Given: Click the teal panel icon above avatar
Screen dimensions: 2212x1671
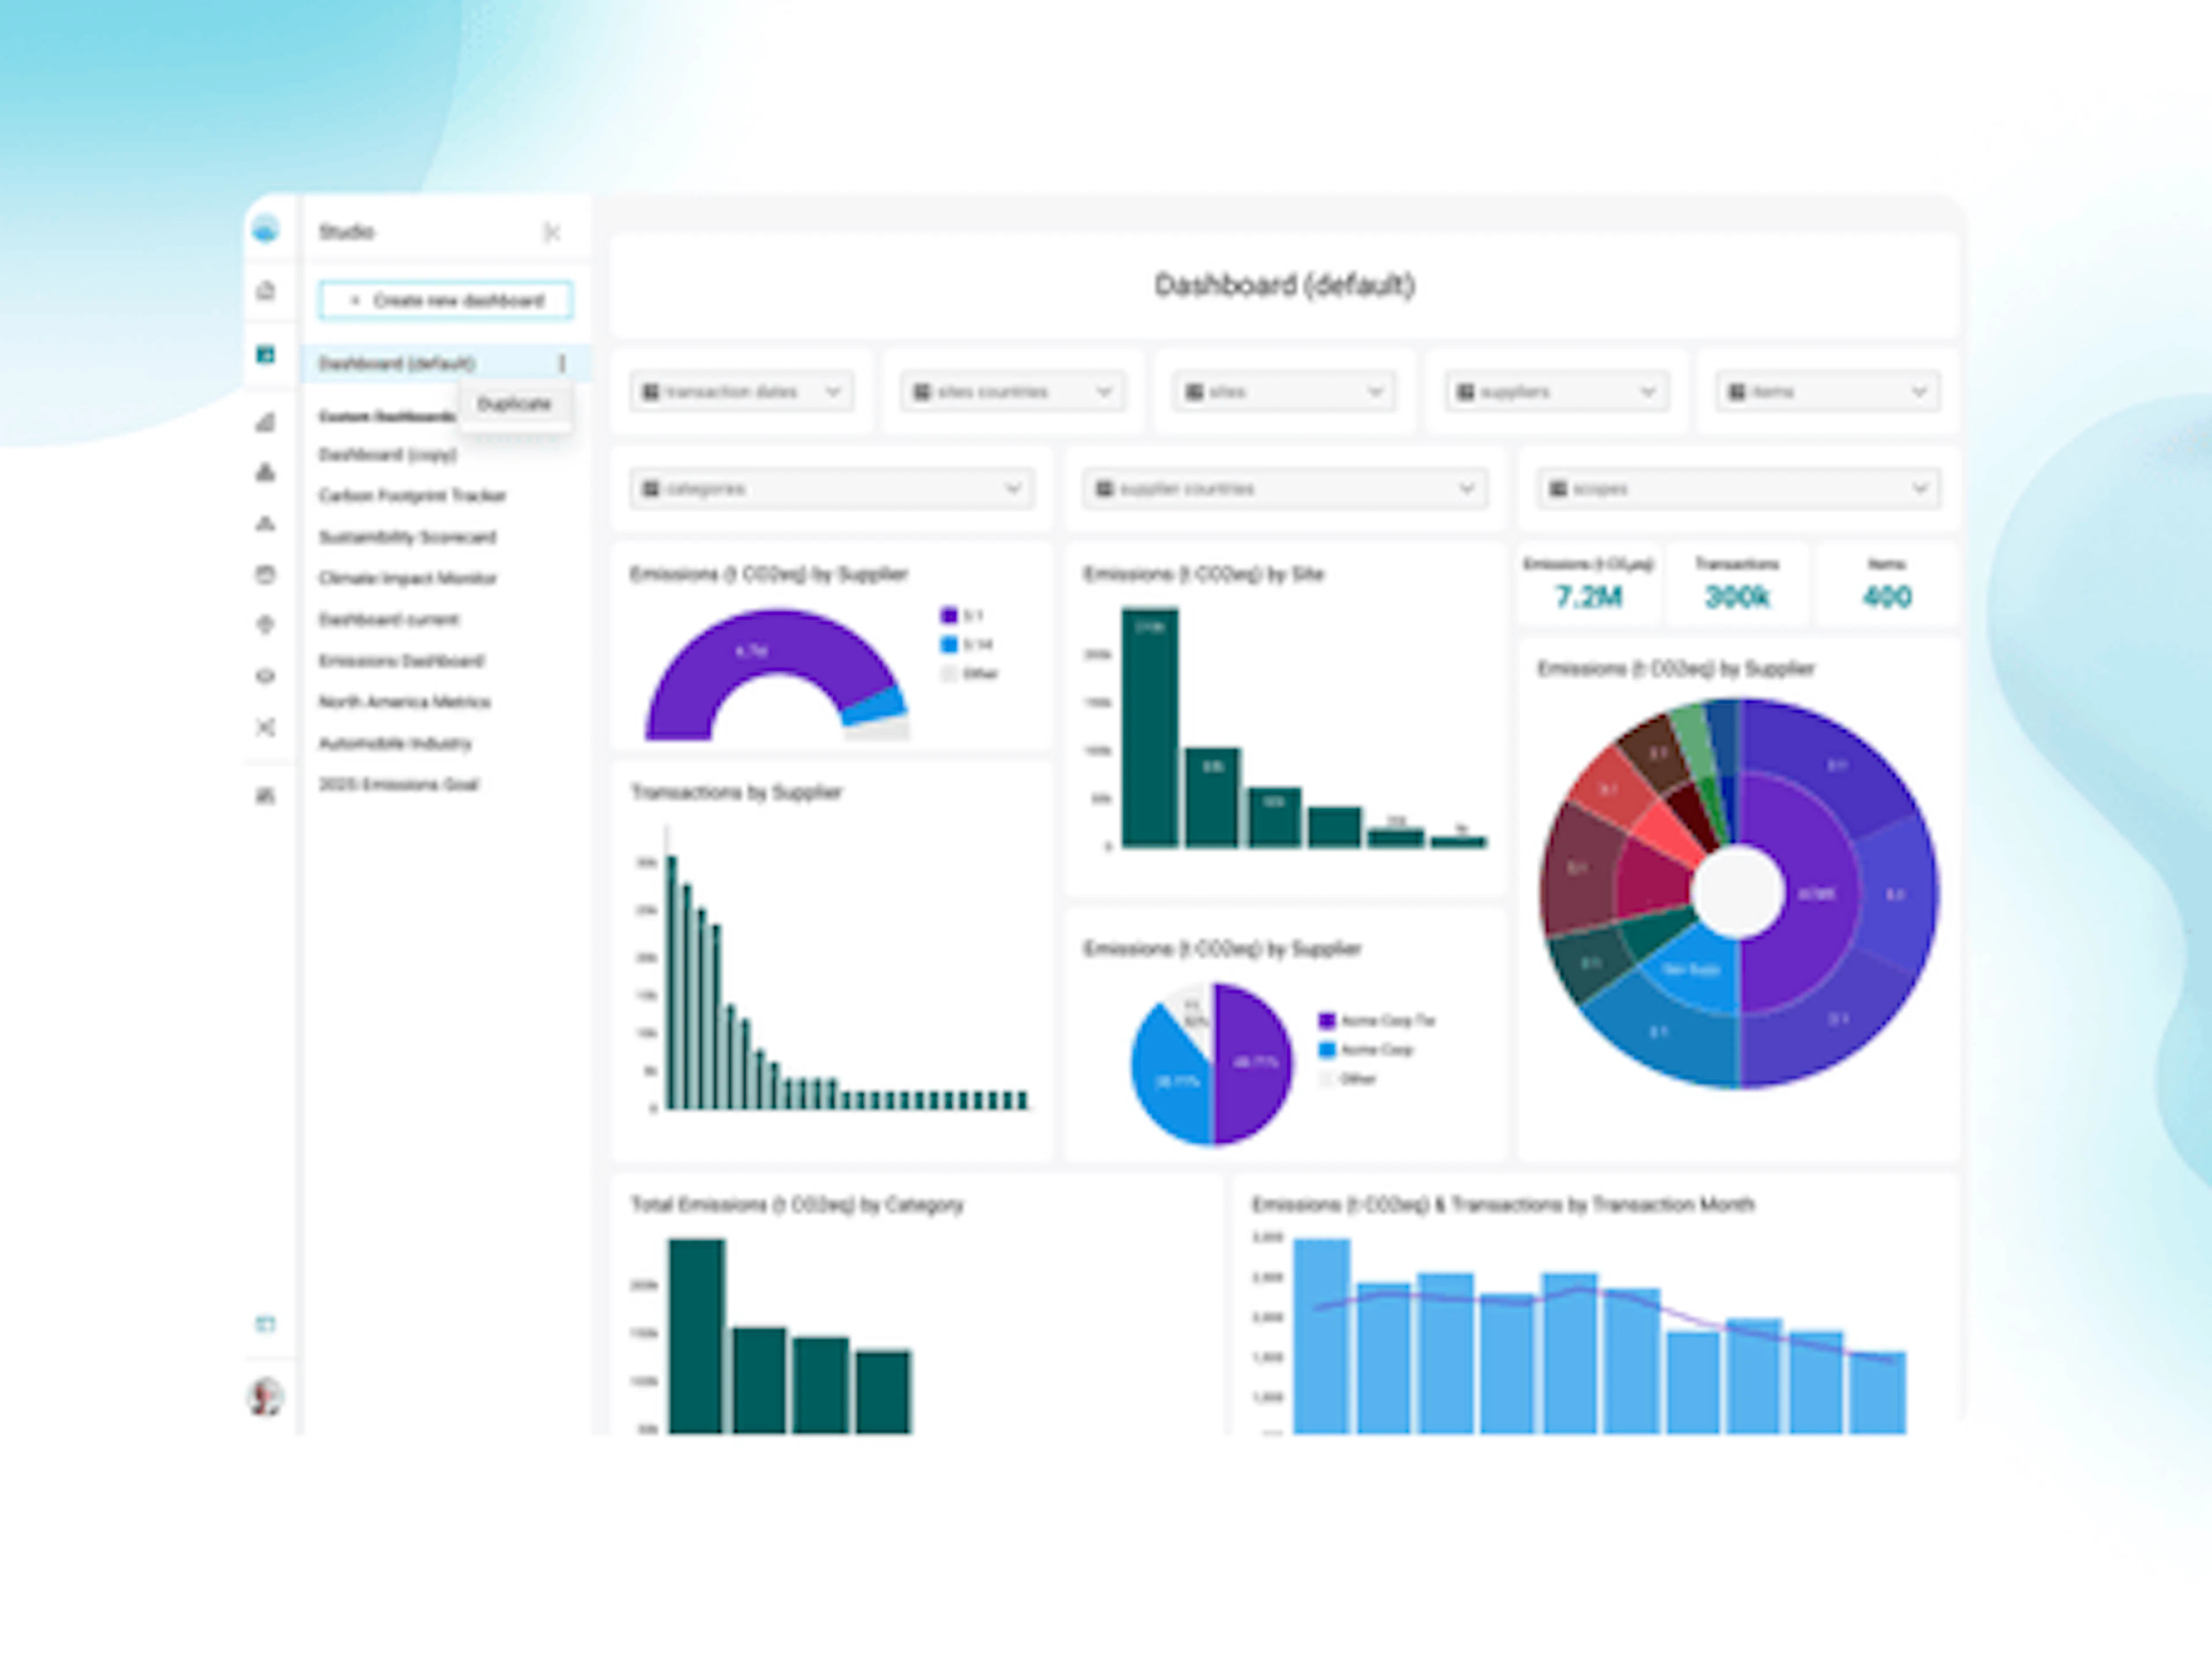Looking at the screenshot, I should tap(265, 1324).
